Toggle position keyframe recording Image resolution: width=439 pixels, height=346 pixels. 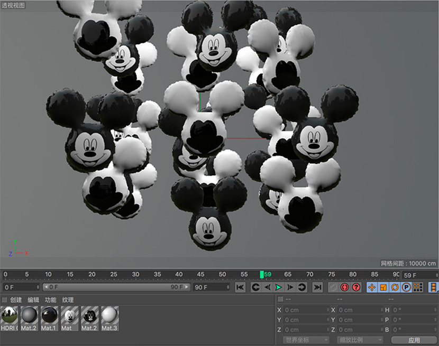372,287
